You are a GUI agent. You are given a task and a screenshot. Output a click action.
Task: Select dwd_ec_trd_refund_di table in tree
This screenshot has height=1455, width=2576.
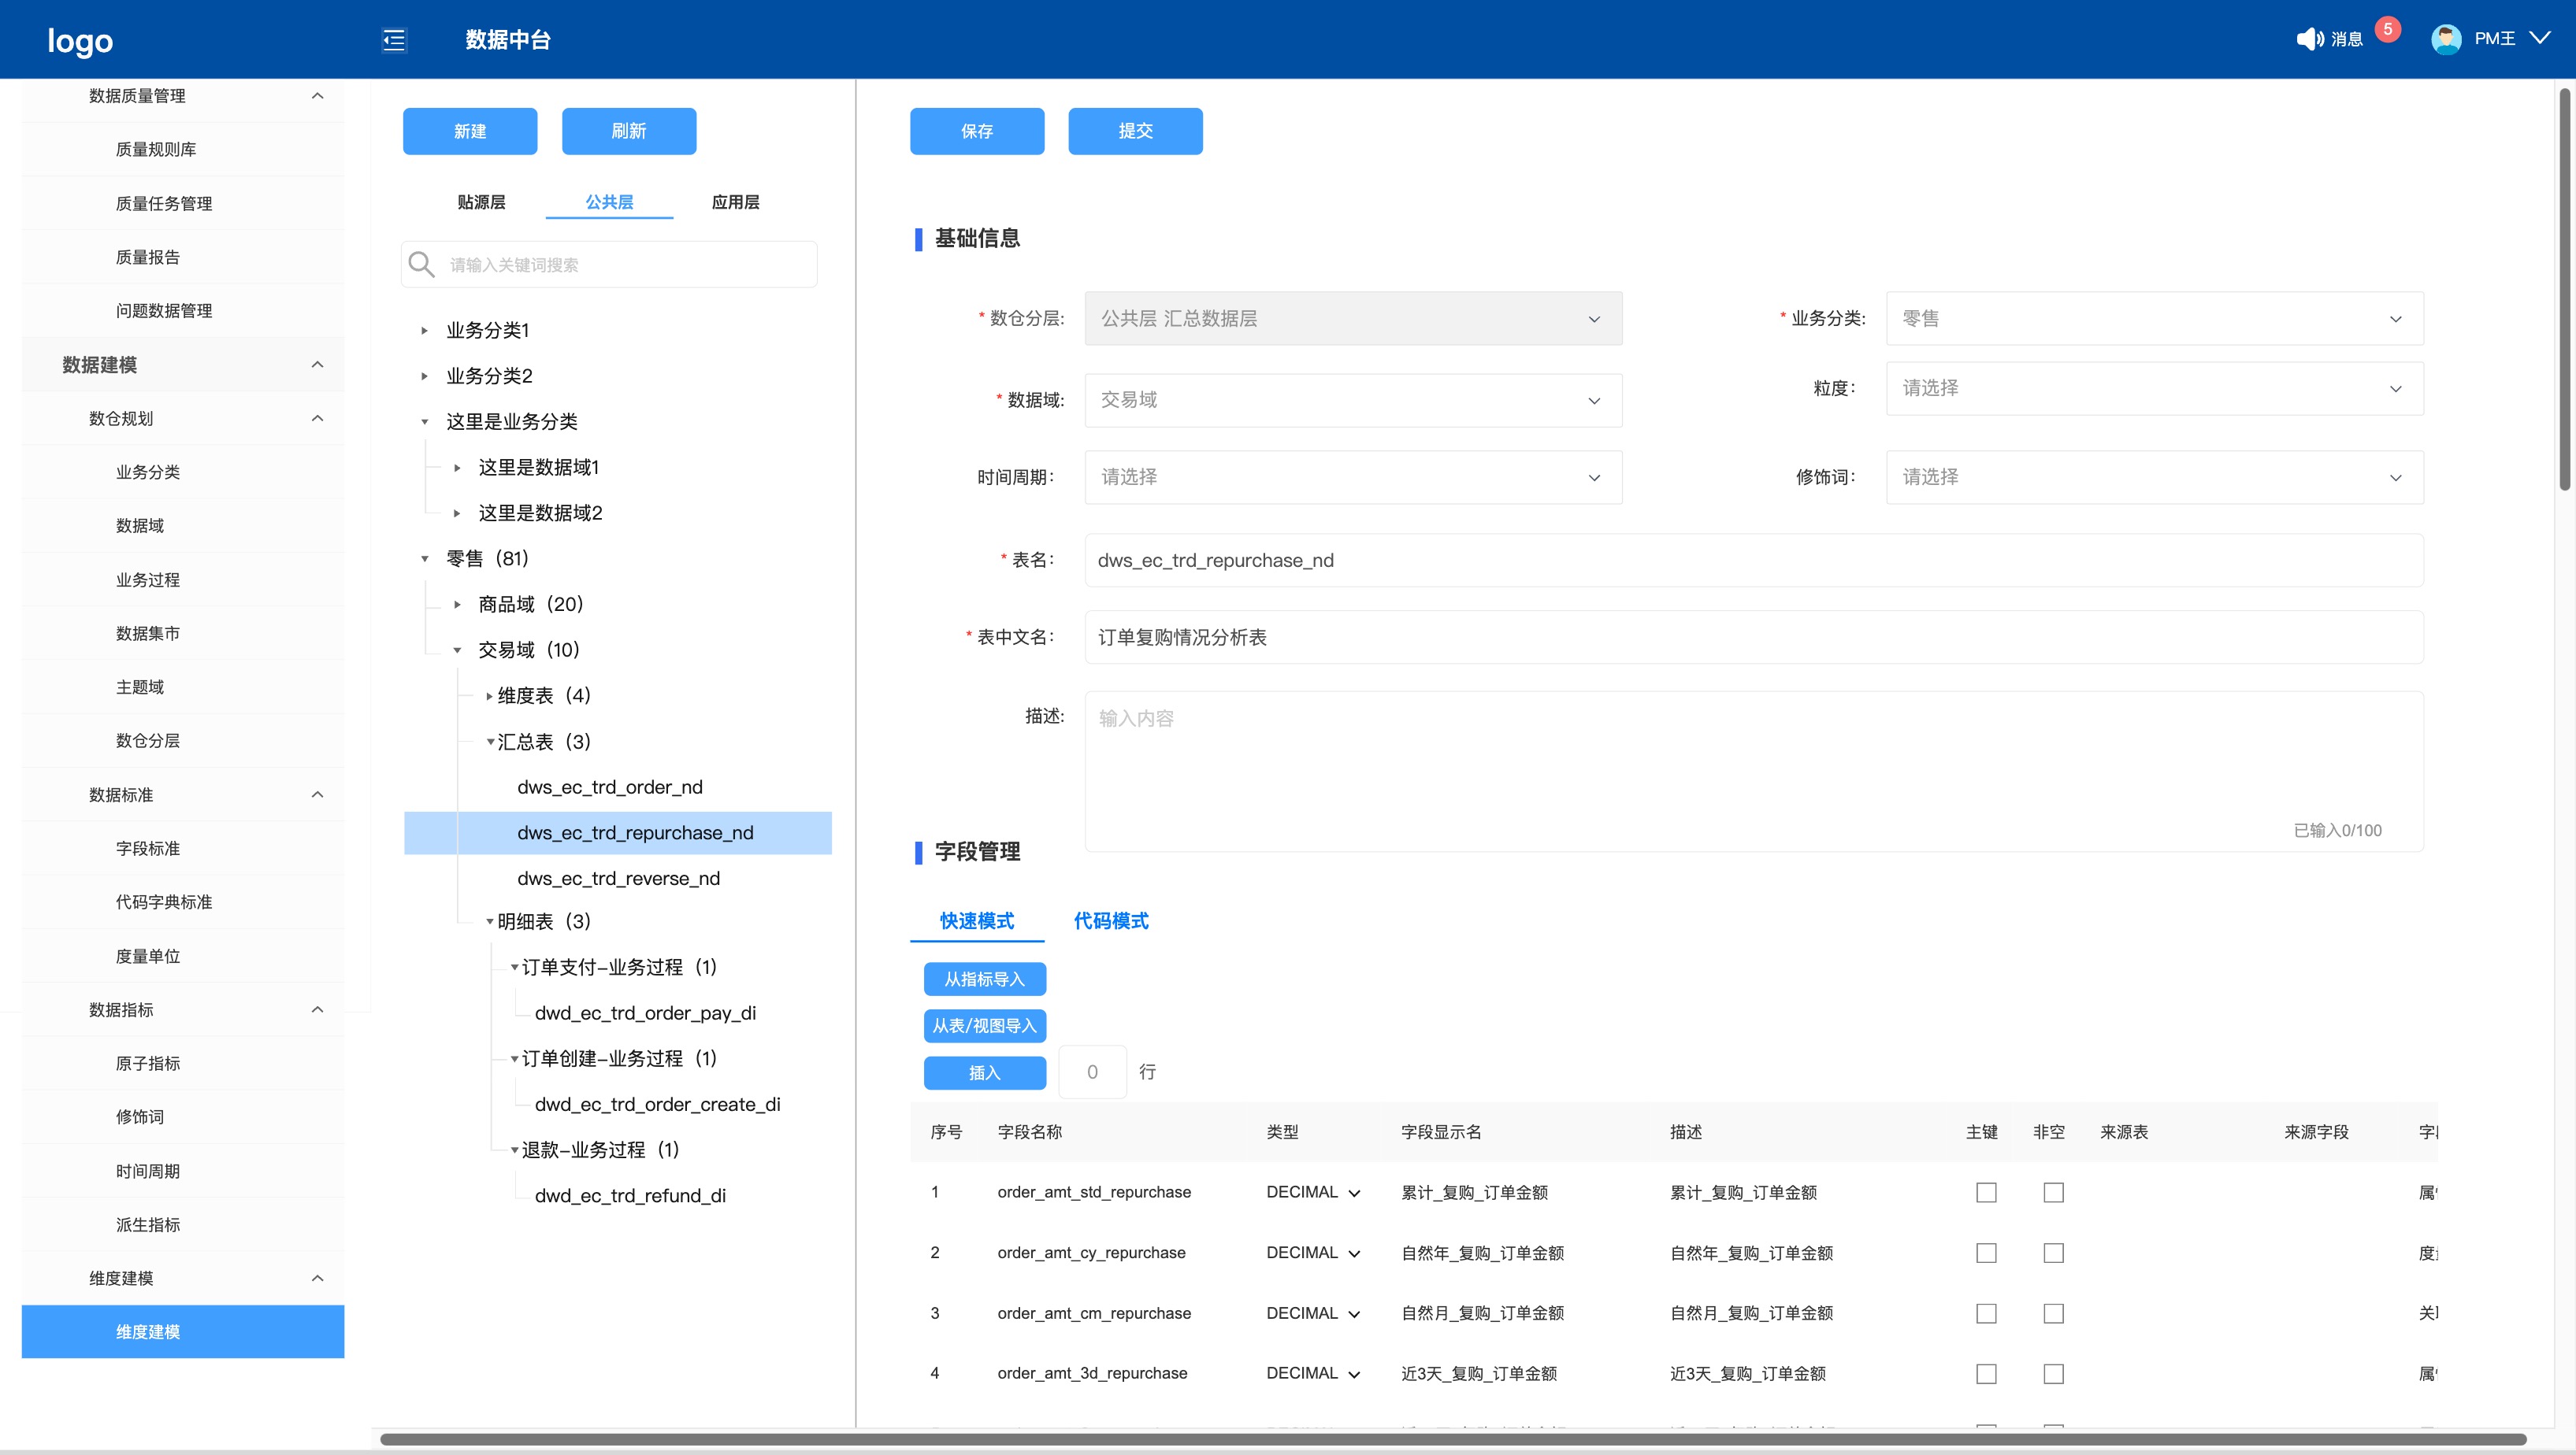(x=630, y=1196)
